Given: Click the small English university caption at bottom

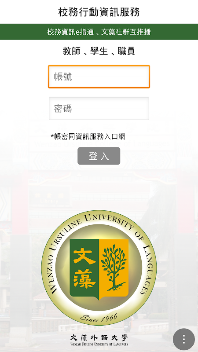Looking at the screenshot, I should tap(99, 344).
